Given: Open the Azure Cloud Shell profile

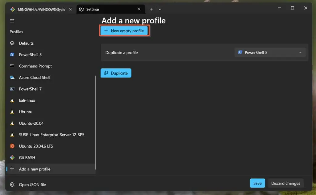Looking at the screenshot, I should (x=51, y=78).
